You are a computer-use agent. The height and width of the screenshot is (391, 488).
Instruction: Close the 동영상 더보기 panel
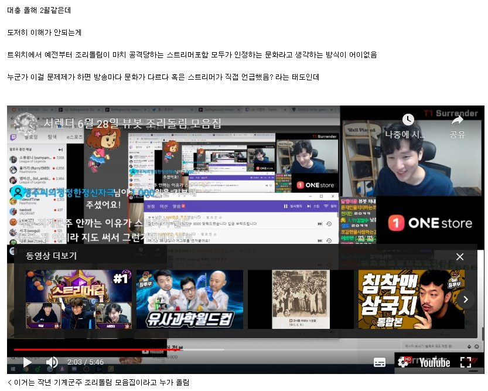point(460,257)
